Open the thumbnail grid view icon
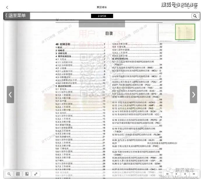The height and width of the screenshot is (179, 202). tap(18, 174)
